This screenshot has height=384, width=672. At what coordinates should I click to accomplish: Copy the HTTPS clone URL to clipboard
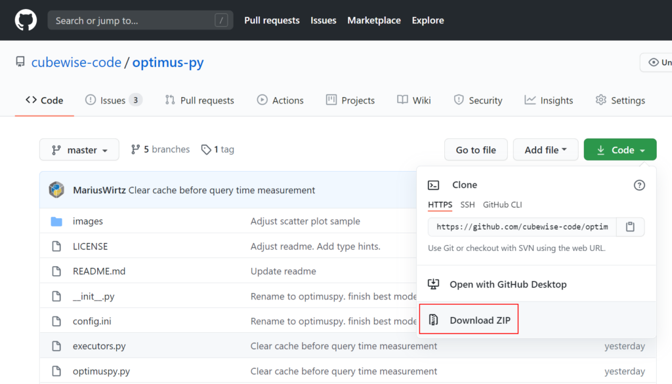630,227
